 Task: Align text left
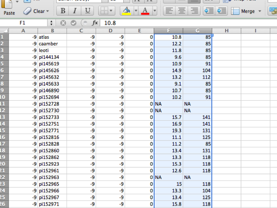tap(169, 11)
